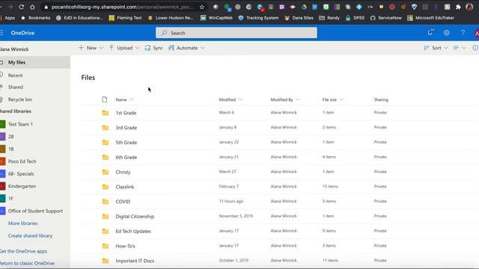
Task: Open the view options dropdown
Action: coord(460,48)
